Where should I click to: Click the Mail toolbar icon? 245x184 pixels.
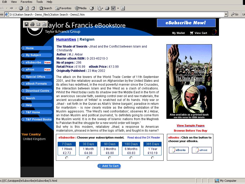(x=99, y=8)
